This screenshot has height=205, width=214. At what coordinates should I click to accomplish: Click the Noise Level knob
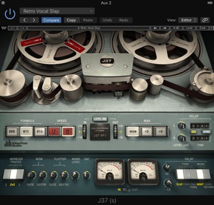[75, 175]
